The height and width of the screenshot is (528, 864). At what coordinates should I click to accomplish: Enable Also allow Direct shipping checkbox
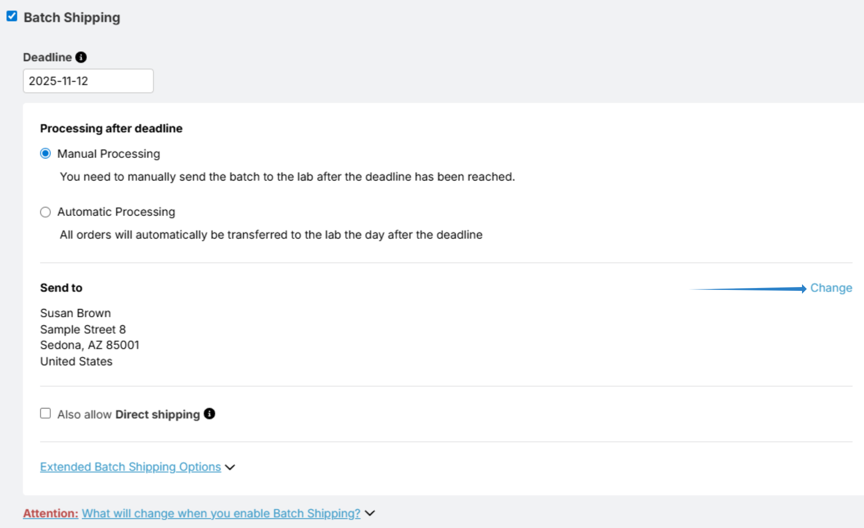[x=46, y=413]
